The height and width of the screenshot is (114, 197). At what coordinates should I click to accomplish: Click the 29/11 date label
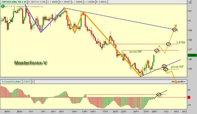click(x=154, y=111)
